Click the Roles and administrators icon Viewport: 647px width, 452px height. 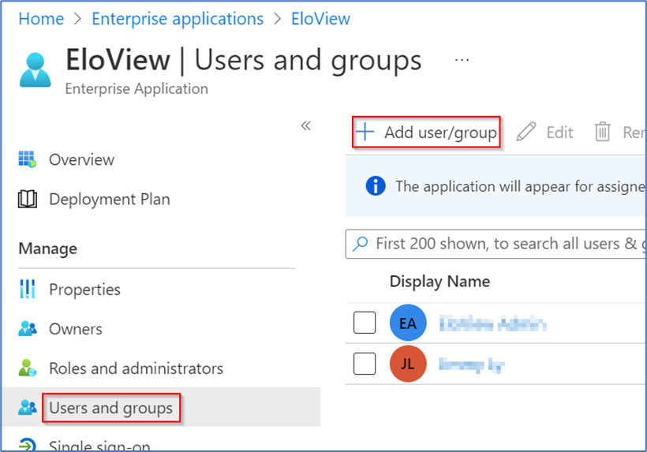(28, 368)
